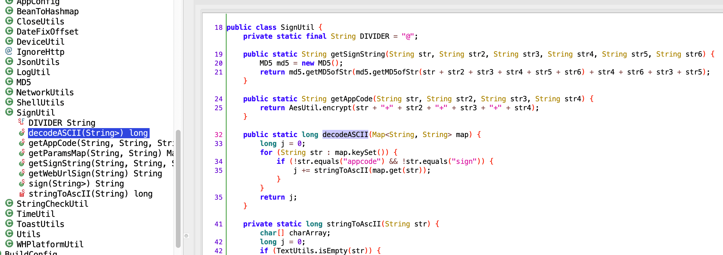
Task: Click the sign(String>) method icon
Action: [22, 183]
